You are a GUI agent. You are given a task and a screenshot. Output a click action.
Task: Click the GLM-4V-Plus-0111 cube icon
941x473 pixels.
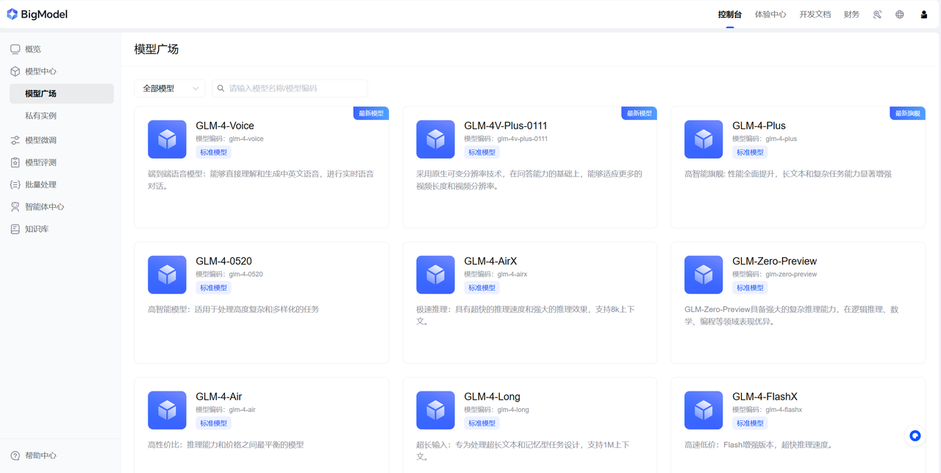435,139
